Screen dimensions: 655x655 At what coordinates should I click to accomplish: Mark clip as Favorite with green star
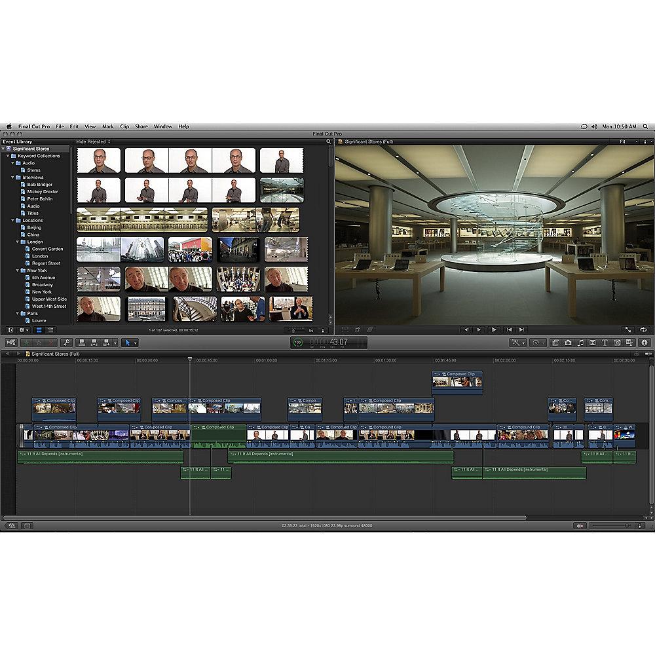pos(27,343)
